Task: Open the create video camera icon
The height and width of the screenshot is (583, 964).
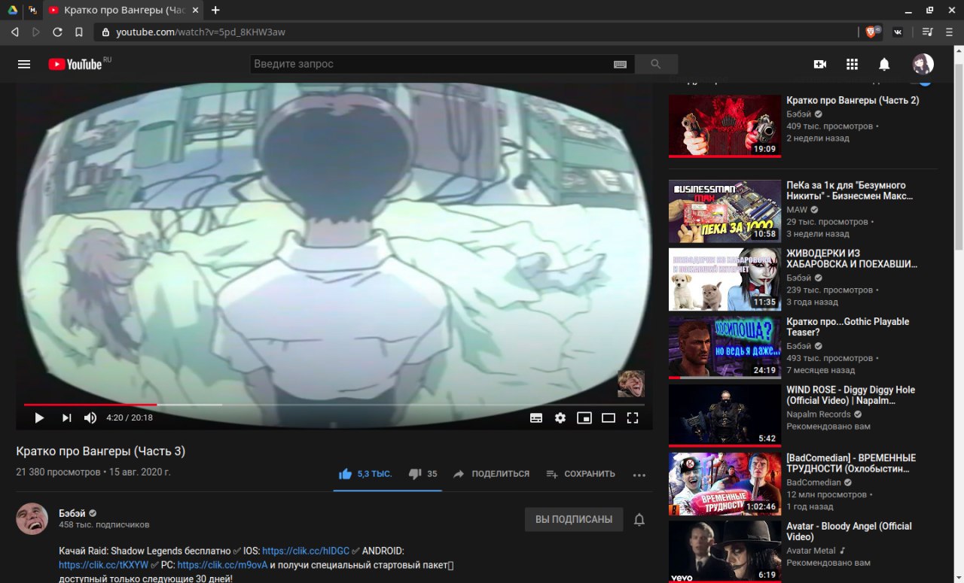Action: point(820,64)
